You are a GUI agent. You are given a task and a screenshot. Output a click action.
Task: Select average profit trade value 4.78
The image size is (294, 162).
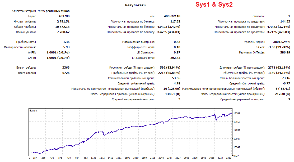(177, 83)
